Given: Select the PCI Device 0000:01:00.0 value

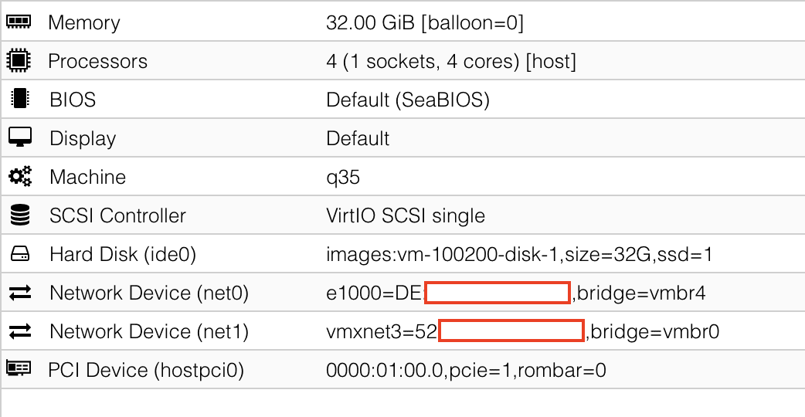Looking at the screenshot, I should tap(466, 370).
